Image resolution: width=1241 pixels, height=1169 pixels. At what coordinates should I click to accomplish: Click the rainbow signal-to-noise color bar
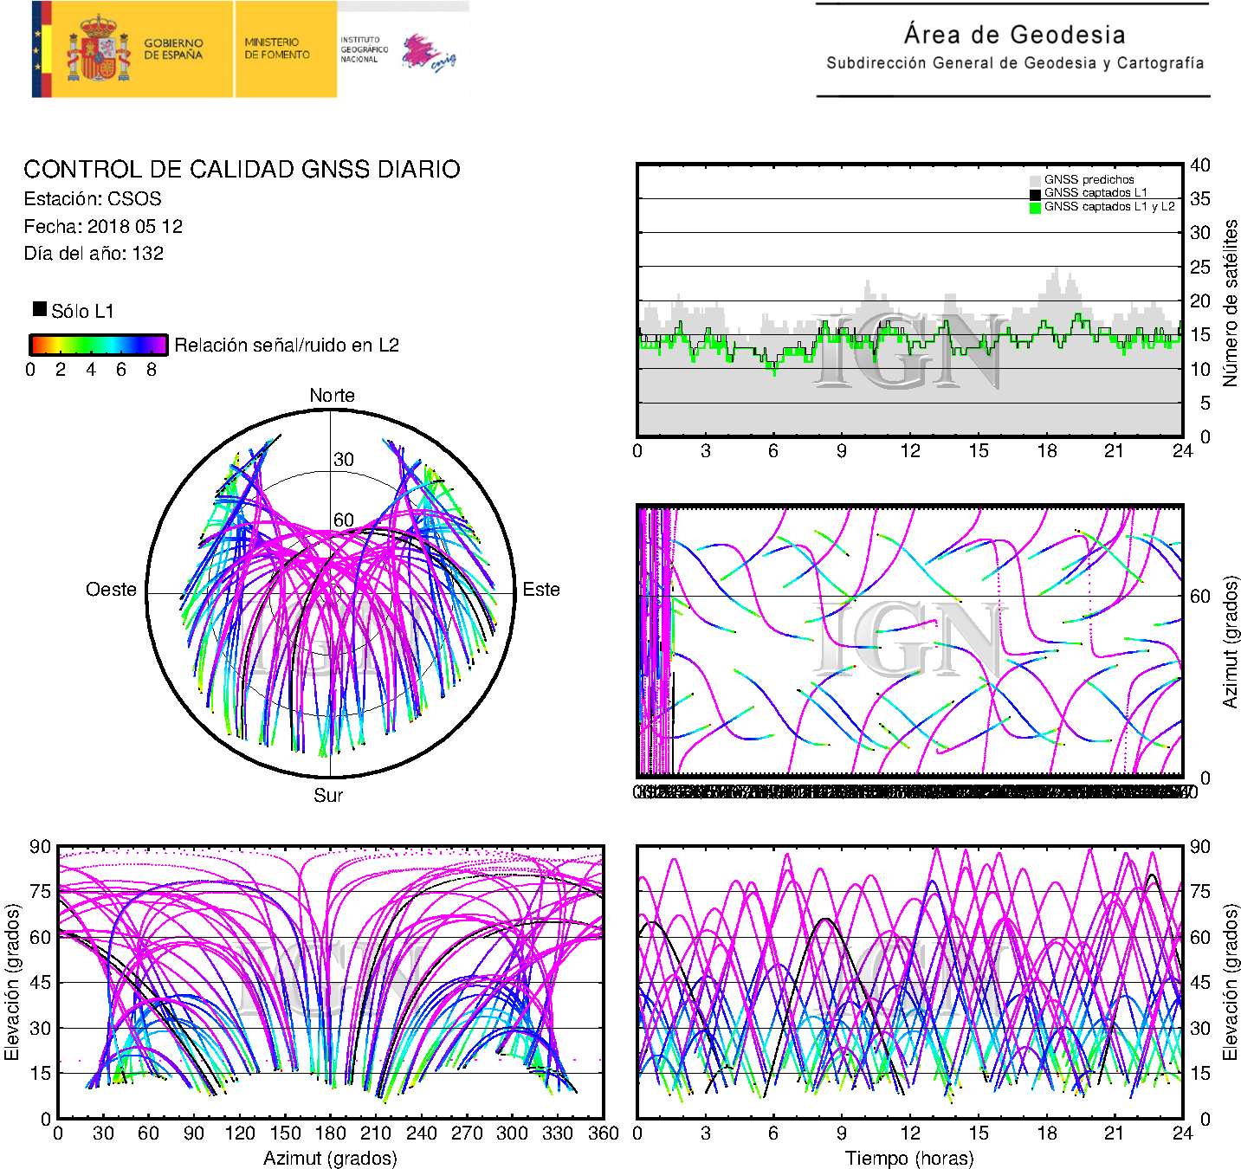pos(98,345)
